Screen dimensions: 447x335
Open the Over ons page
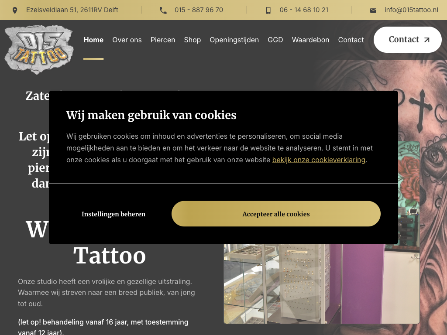(127, 40)
